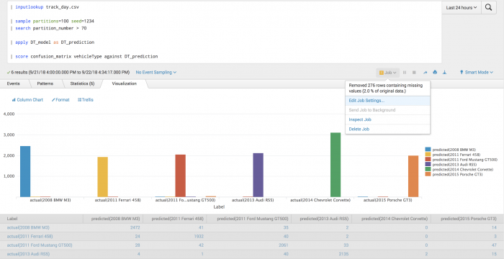Open actual(2011 Ford Mustang GT500) row link
Viewport: 504px width, 259px height.
point(40,245)
